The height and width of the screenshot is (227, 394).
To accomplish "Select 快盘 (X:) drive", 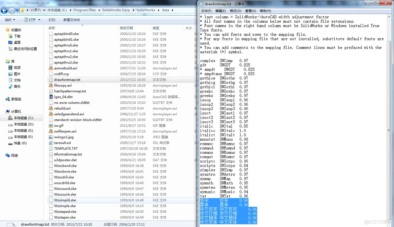I will click(x=20, y=143).
